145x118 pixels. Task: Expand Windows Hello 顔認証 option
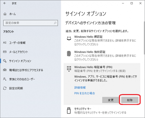pyautogui.click(x=102, y=41)
